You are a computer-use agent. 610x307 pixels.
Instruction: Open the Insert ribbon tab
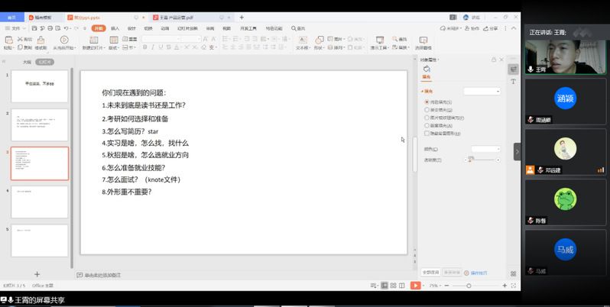pos(115,28)
